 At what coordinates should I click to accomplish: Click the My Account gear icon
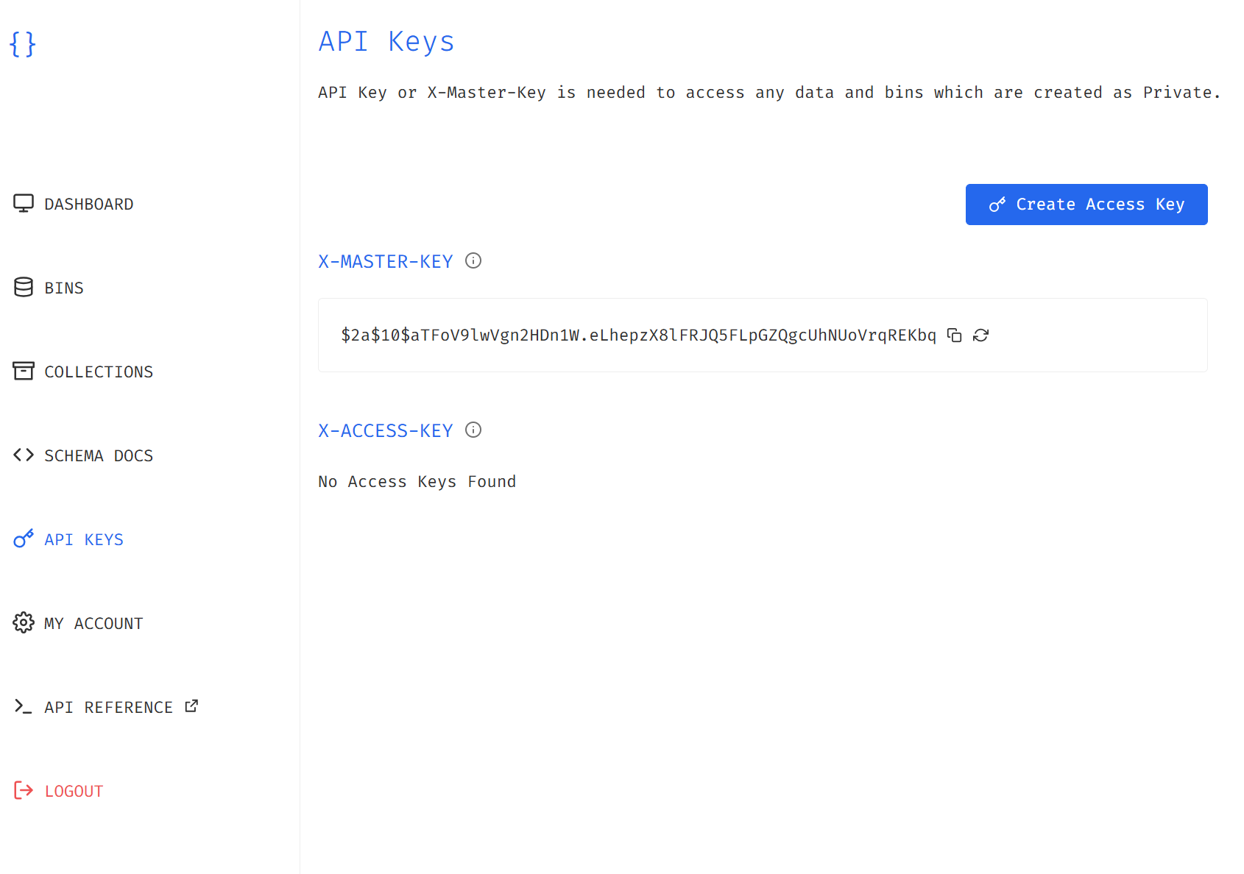24,623
